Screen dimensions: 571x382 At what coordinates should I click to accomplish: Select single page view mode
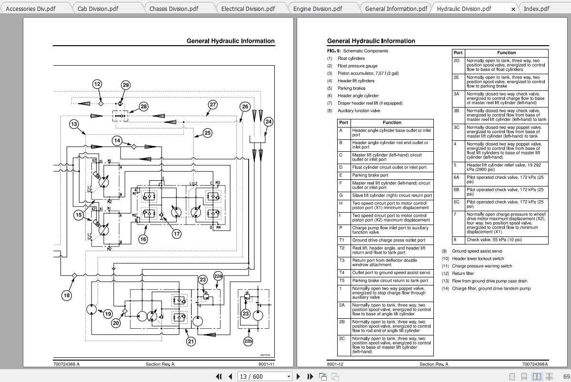[512, 376]
